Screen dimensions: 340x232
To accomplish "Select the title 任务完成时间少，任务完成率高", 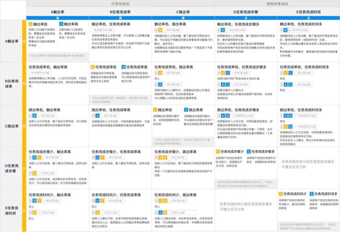I will pos(116,195).
